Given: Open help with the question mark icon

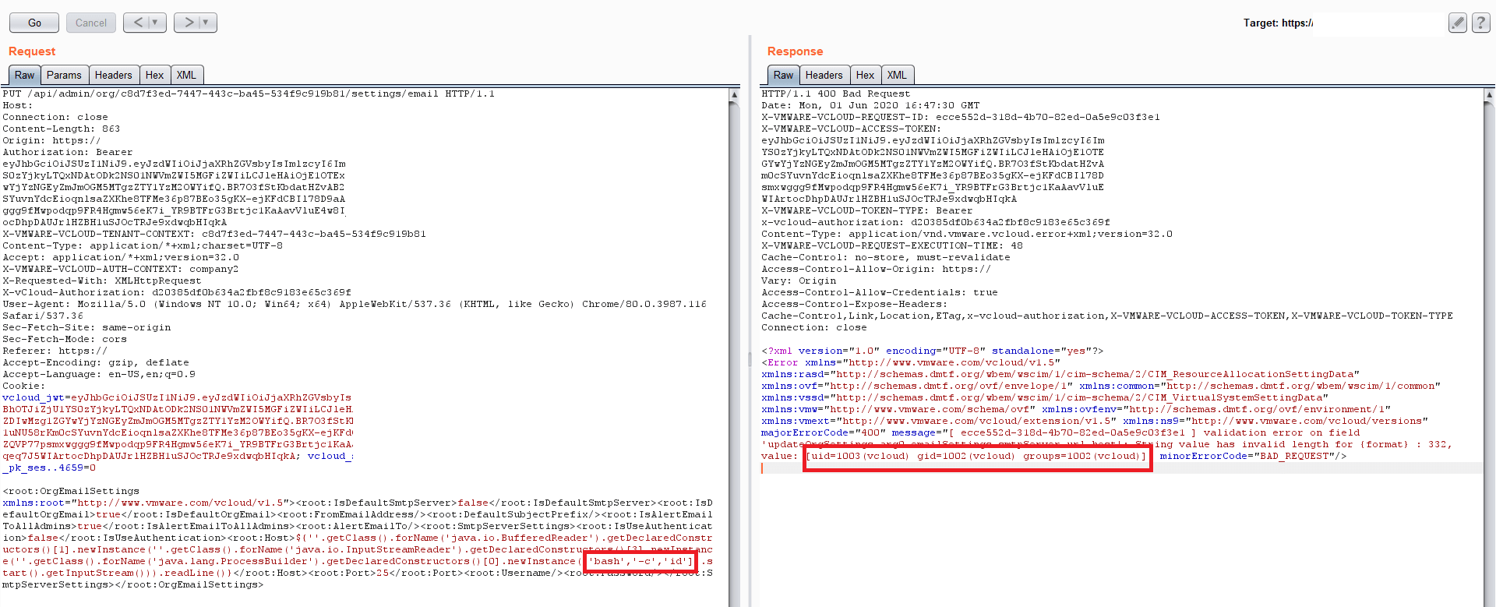Looking at the screenshot, I should pyautogui.click(x=1481, y=23).
